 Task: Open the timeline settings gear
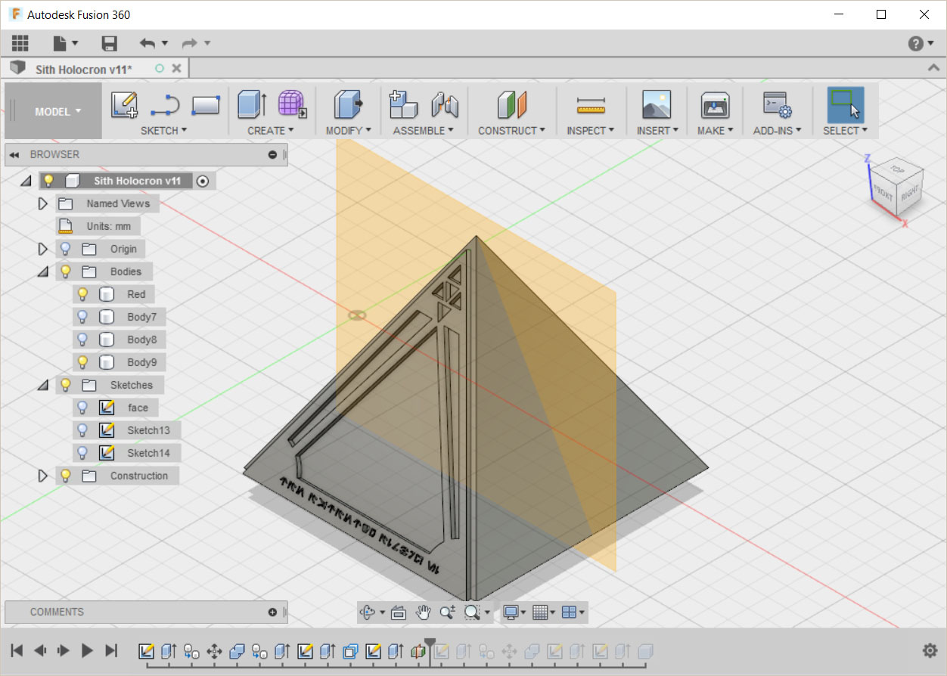pos(930,650)
